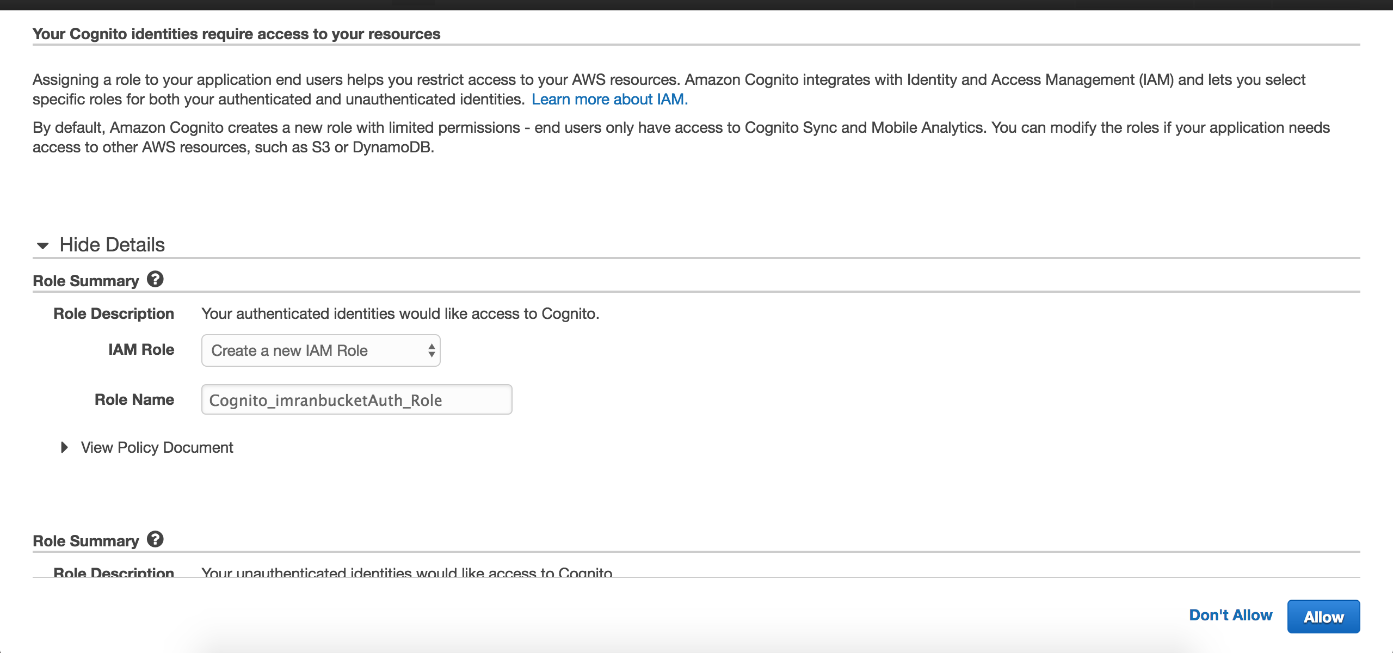The image size is (1393, 653).
Task: Click the Role Name field label
Action: (x=134, y=399)
